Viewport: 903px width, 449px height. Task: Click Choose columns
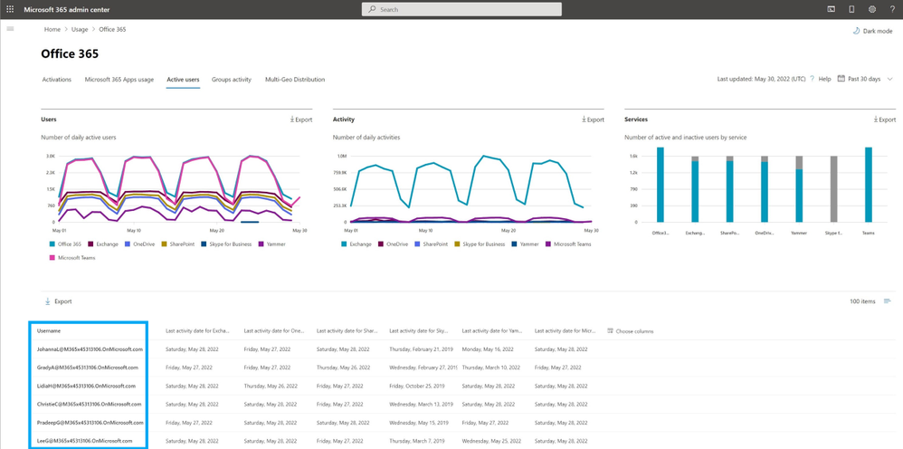pos(630,331)
